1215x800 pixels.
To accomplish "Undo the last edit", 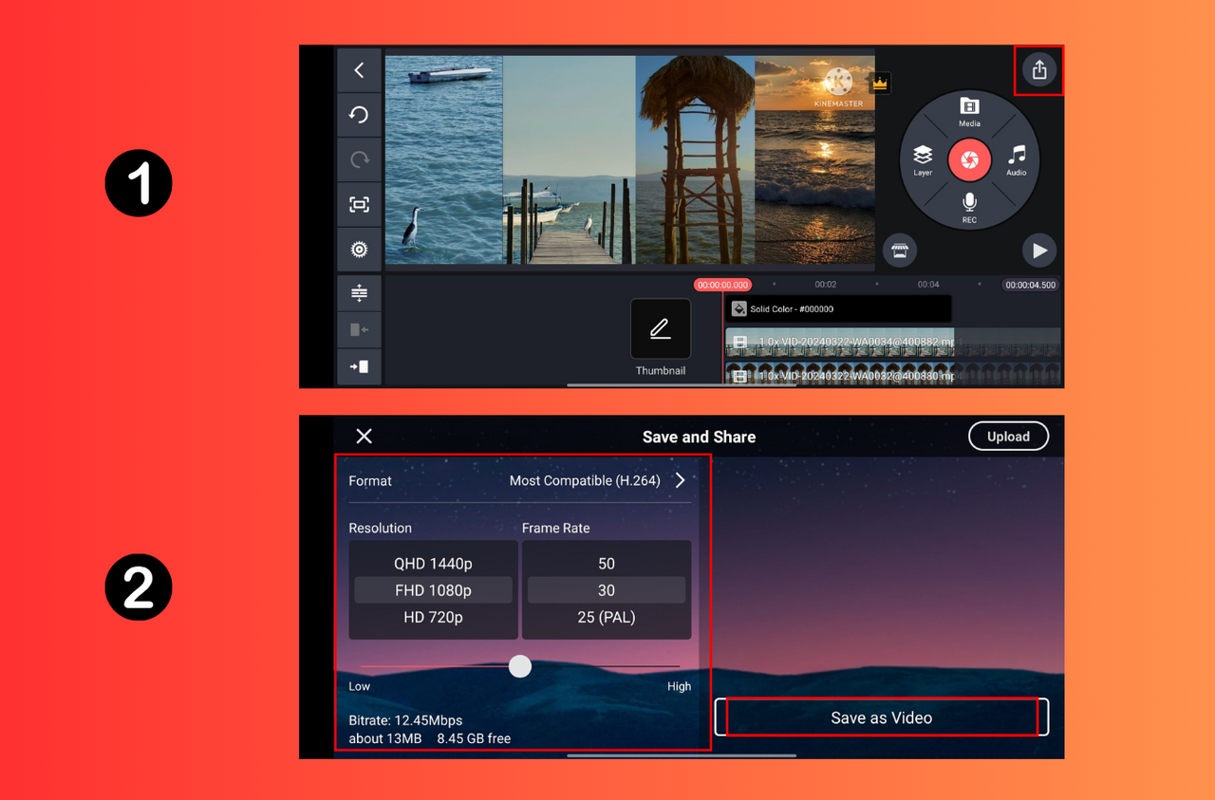I will (x=359, y=114).
